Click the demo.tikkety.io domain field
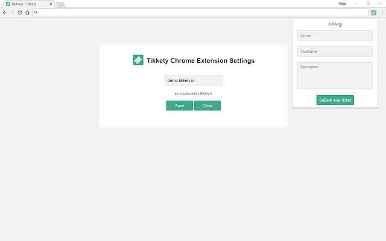The height and width of the screenshot is (241, 386). (194, 80)
